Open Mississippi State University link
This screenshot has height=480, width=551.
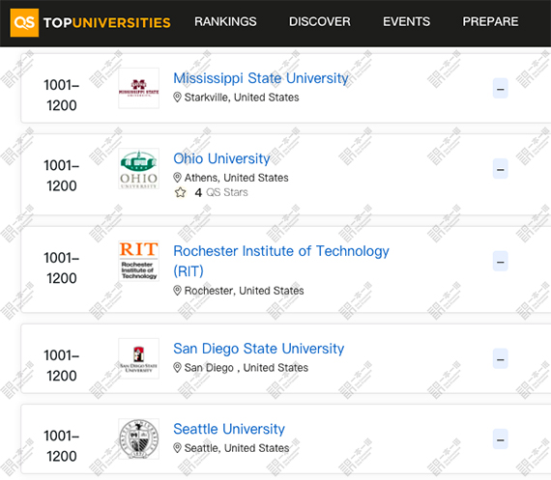[x=261, y=78]
